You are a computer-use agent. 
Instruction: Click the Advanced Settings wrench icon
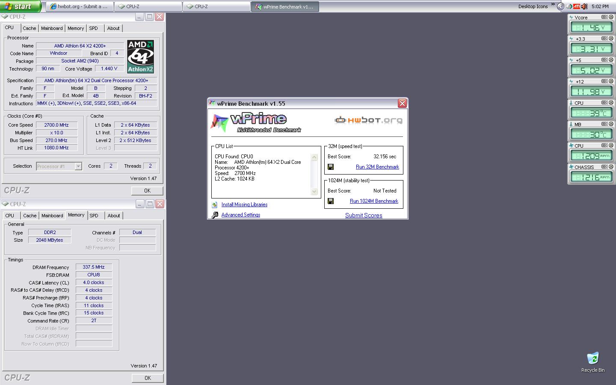215,215
